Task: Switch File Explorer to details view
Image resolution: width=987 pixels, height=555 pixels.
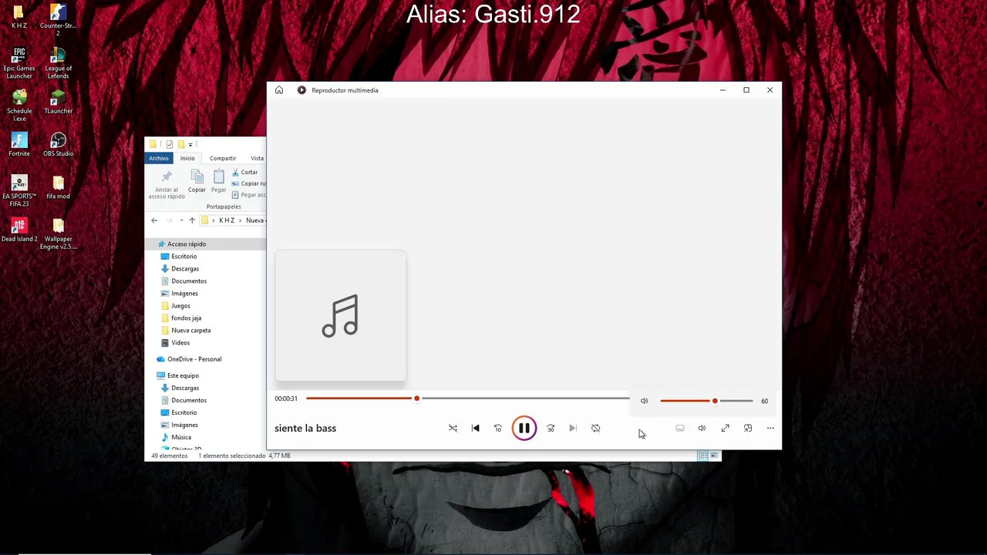Action: click(702, 456)
